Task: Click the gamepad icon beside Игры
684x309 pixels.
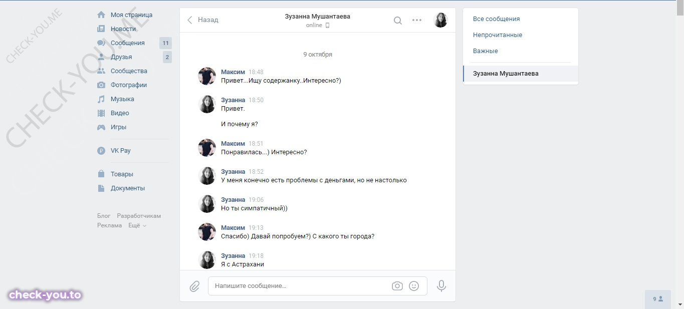Action: tap(101, 127)
